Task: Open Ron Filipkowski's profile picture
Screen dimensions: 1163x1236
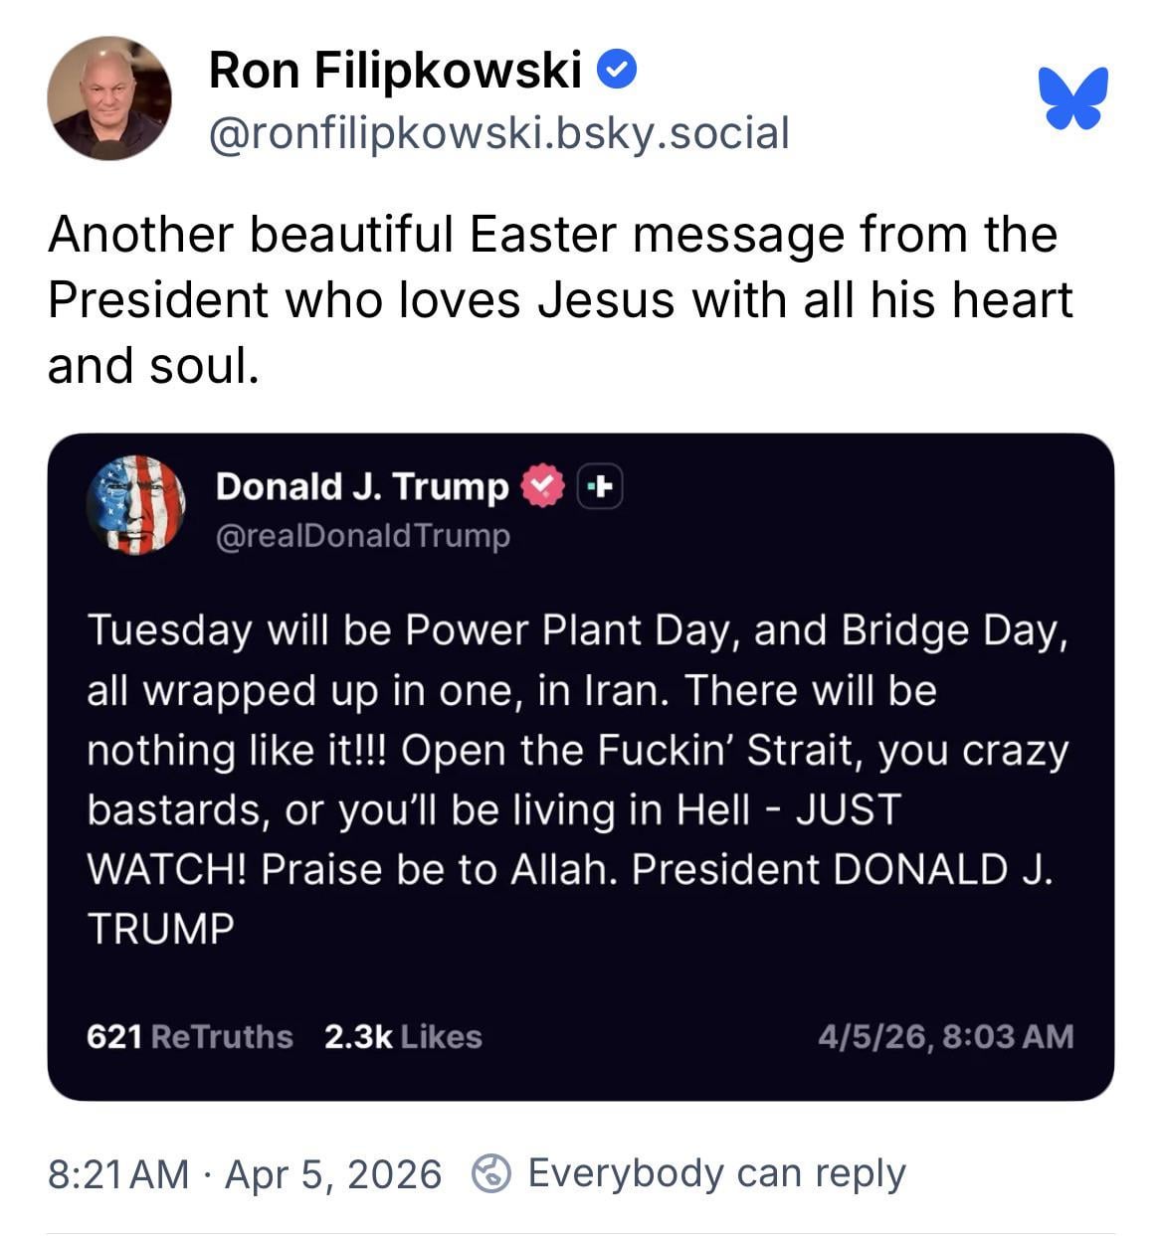Action: [x=109, y=98]
